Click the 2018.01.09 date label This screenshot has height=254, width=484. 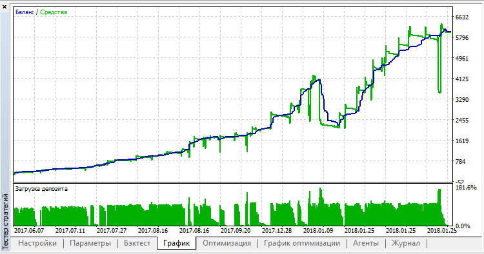coord(318,231)
